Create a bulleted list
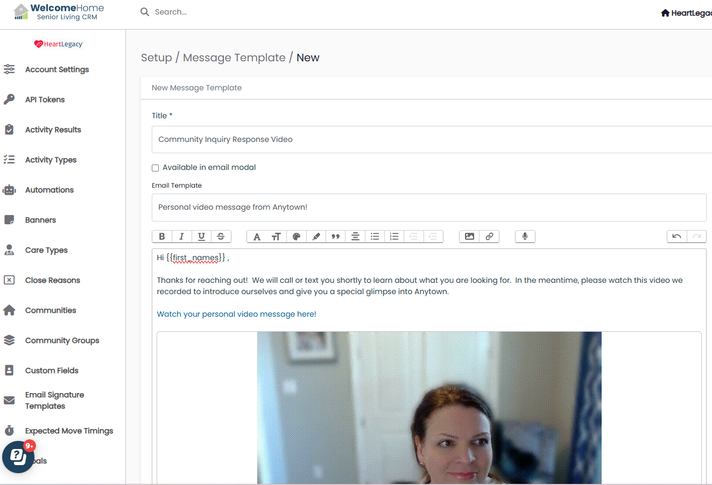The height and width of the screenshot is (485, 712). [375, 237]
